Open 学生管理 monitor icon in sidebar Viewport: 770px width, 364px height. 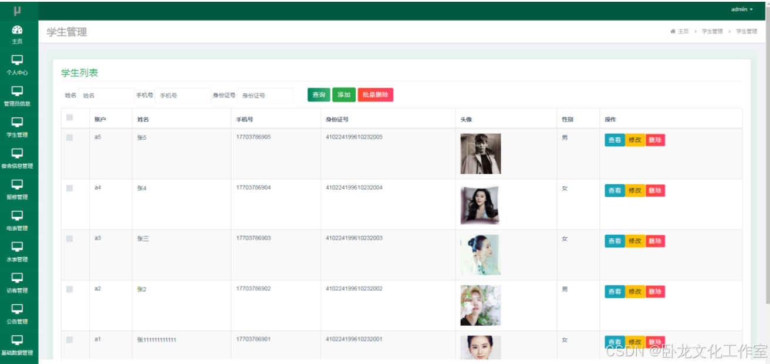click(17, 122)
